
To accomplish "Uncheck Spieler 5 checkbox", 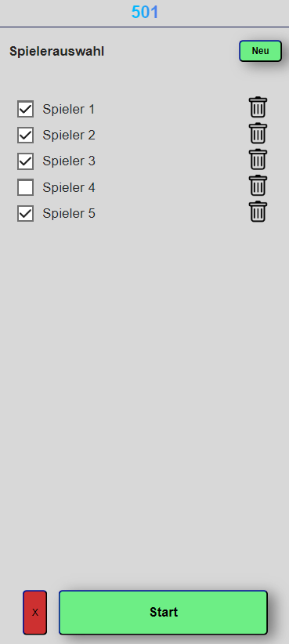I will tap(25, 214).
